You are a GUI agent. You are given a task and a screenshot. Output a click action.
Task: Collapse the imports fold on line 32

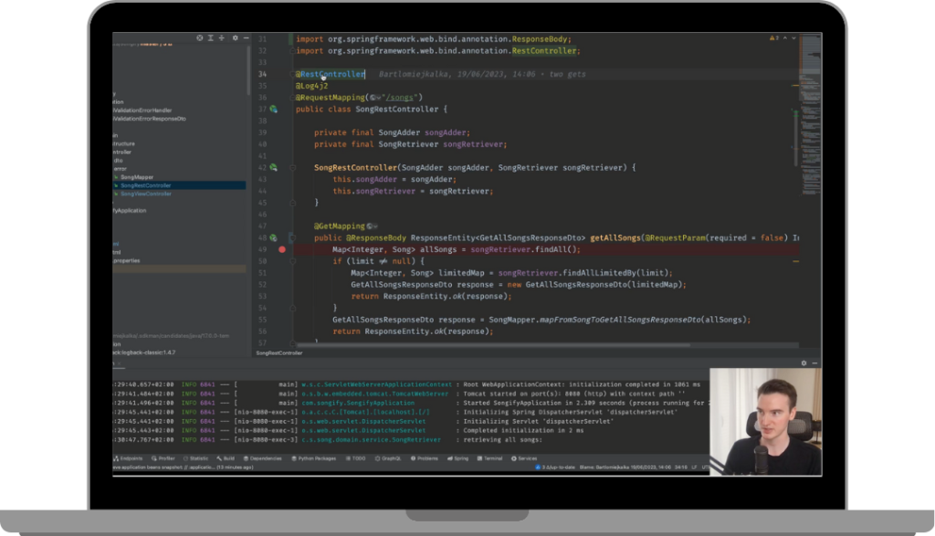292,51
